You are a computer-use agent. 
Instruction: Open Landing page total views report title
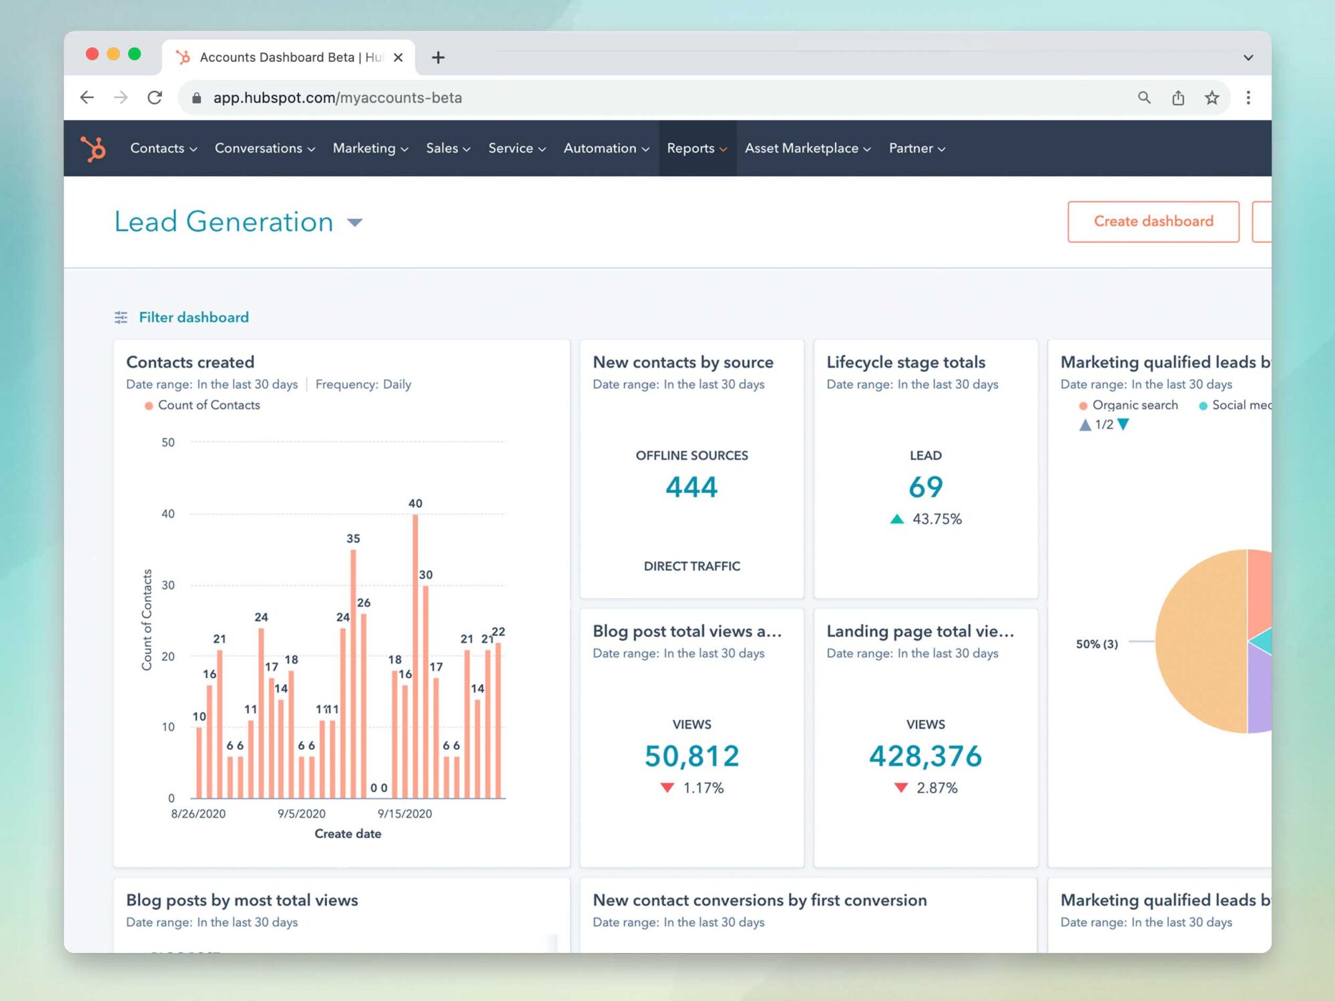tap(920, 631)
